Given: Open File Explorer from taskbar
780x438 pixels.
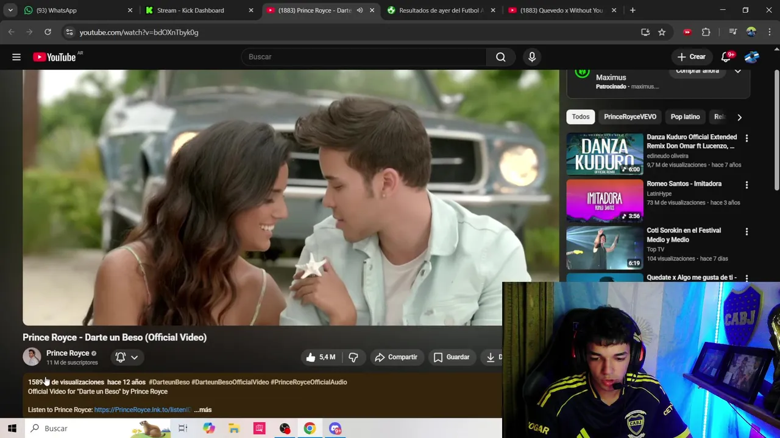Looking at the screenshot, I should [x=234, y=428].
